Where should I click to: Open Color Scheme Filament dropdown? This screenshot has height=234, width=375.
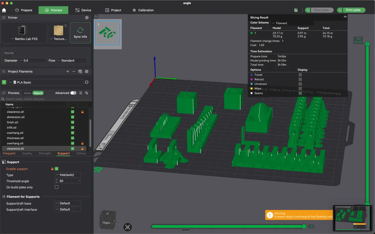click(x=292, y=23)
